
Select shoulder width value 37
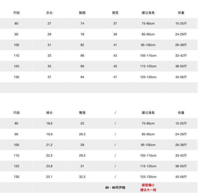[115, 24]
